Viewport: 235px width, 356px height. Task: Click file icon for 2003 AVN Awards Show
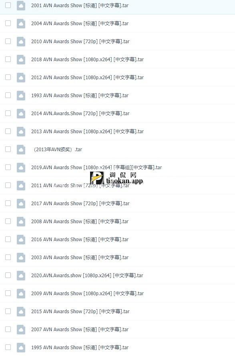point(21,258)
